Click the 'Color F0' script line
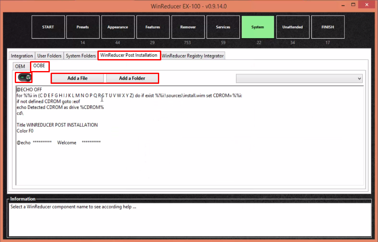The image size is (378, 242). 25,131
